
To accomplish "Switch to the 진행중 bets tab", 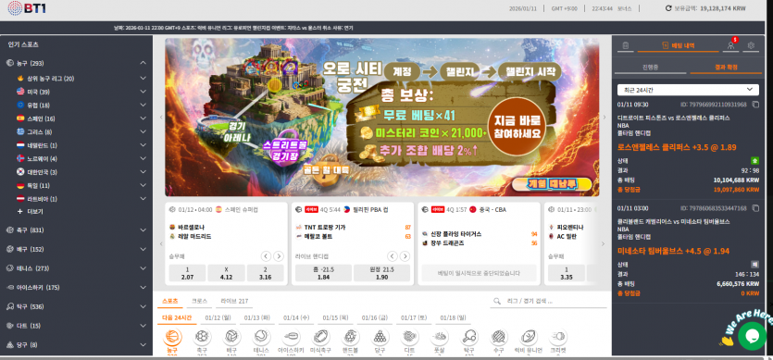I will pos(650,67).
